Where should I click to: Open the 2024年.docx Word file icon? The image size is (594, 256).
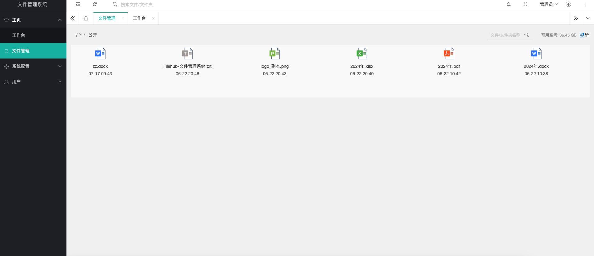(x=536, y=54)
